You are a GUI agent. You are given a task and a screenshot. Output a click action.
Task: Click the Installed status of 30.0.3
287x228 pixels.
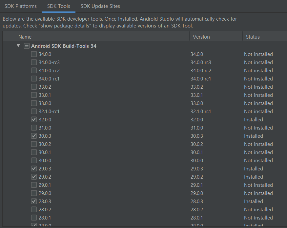[254, 136]
